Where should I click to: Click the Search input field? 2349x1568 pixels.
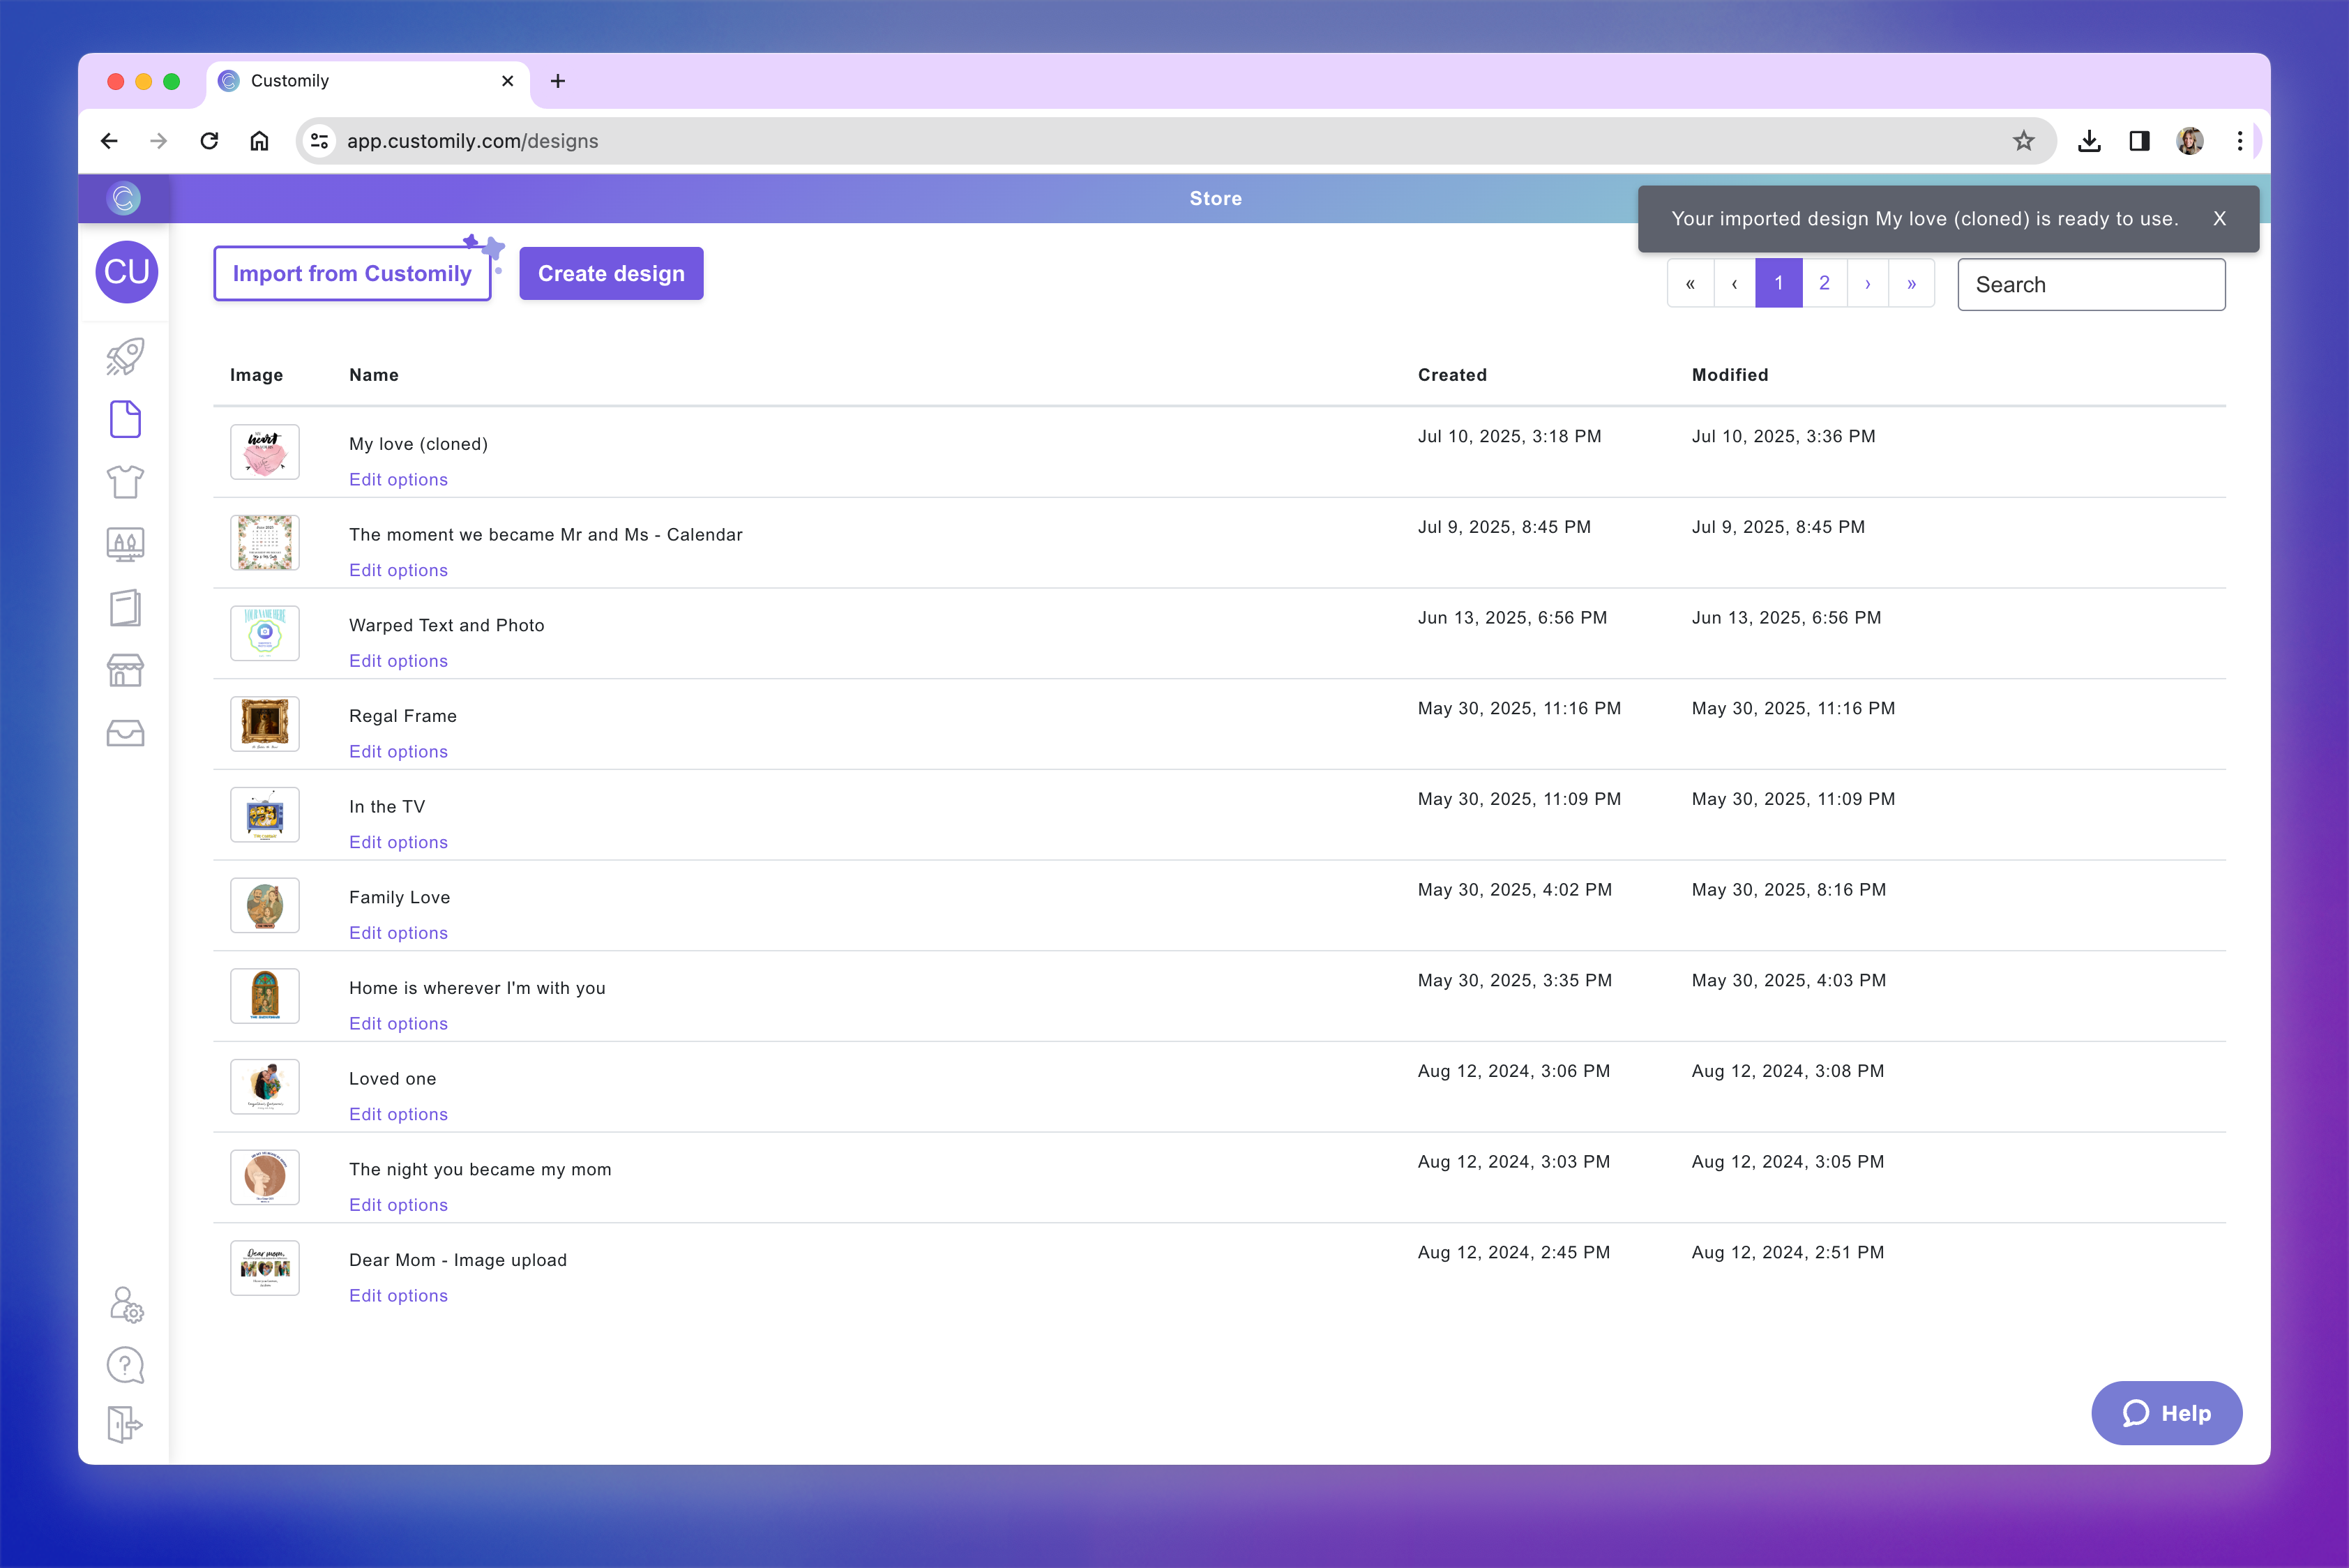pyautogui.click(x=2091, y=285)
